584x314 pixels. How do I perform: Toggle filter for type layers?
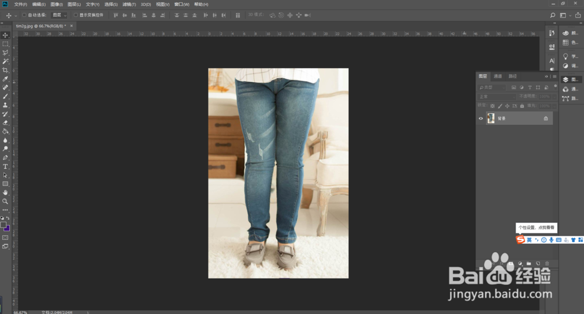pyautogui.click(x=530, y=88)
